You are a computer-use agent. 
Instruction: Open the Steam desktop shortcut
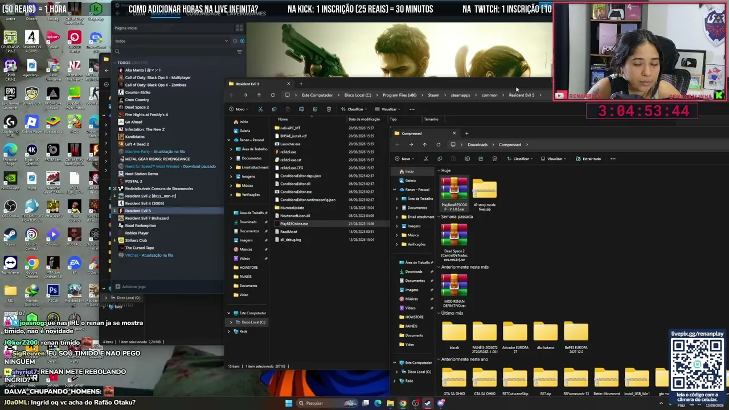click(10, 237)
